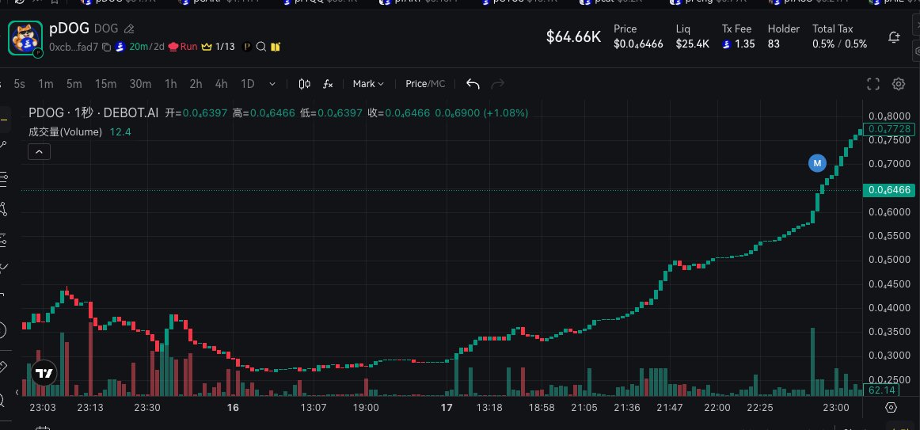Switch chart to 5m timeframe
920x430 pixels.
point(74,84)
